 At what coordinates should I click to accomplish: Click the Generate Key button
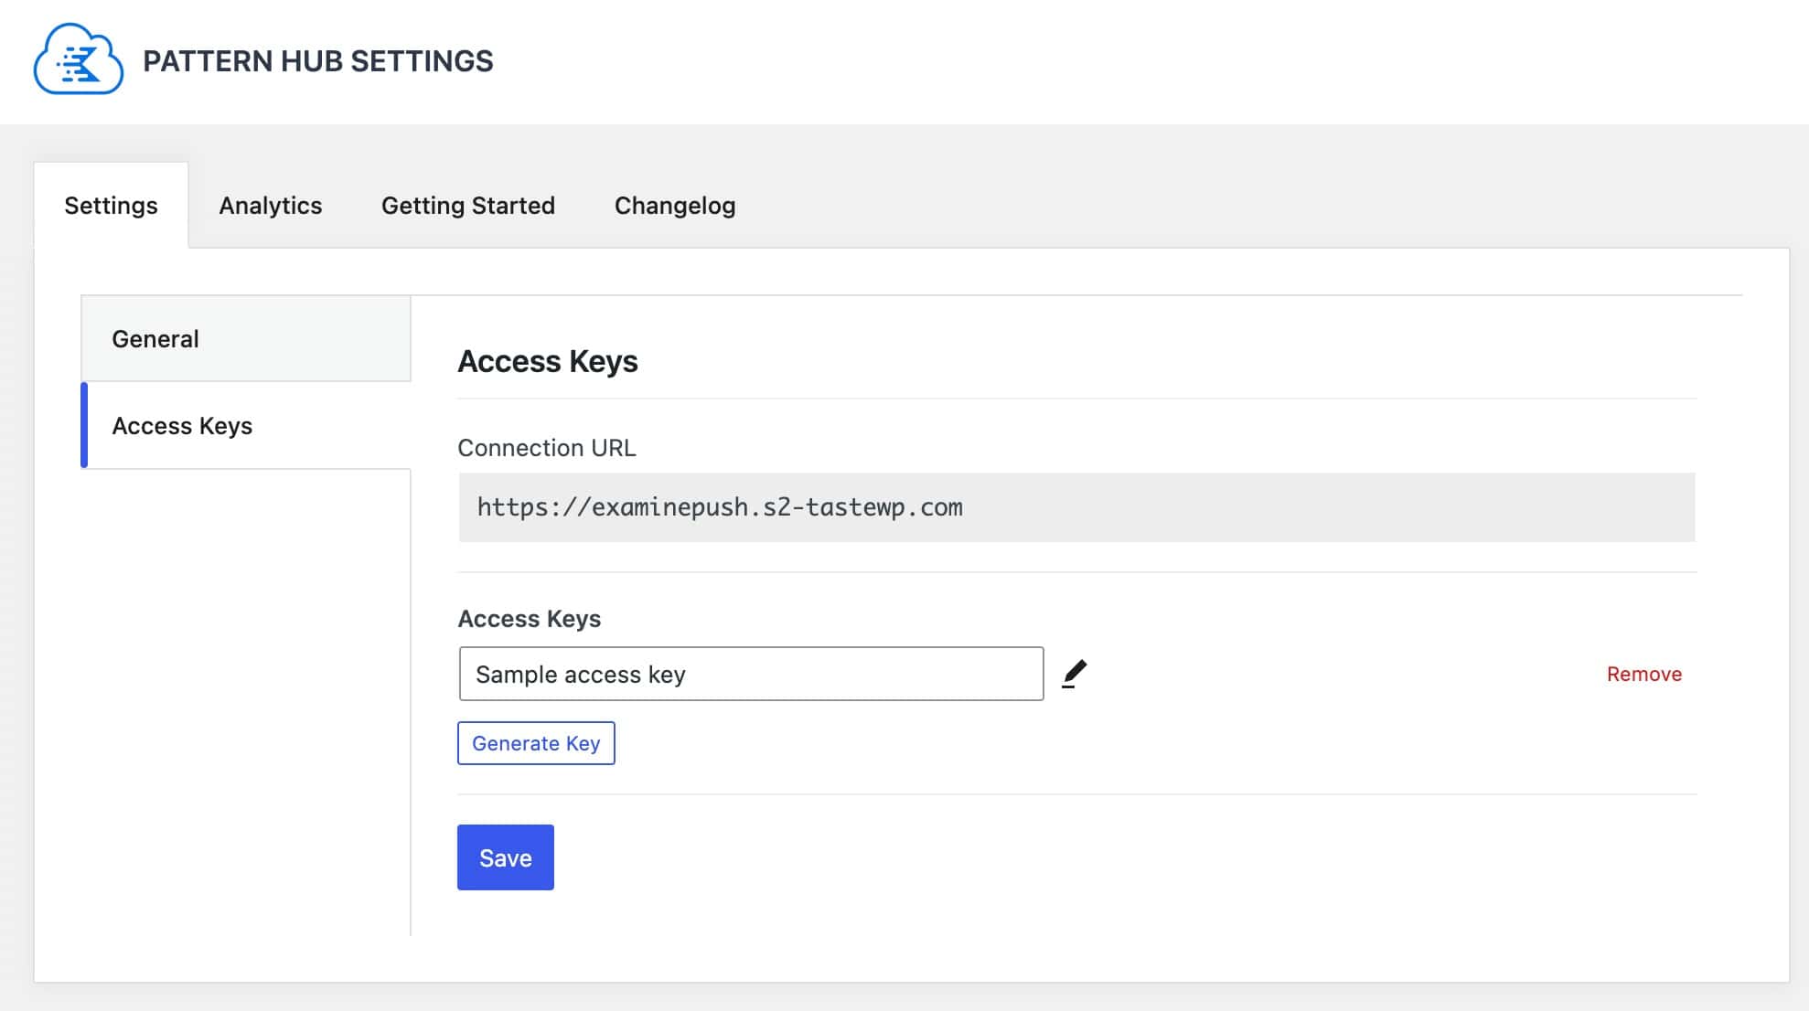(x=536, y=743)
